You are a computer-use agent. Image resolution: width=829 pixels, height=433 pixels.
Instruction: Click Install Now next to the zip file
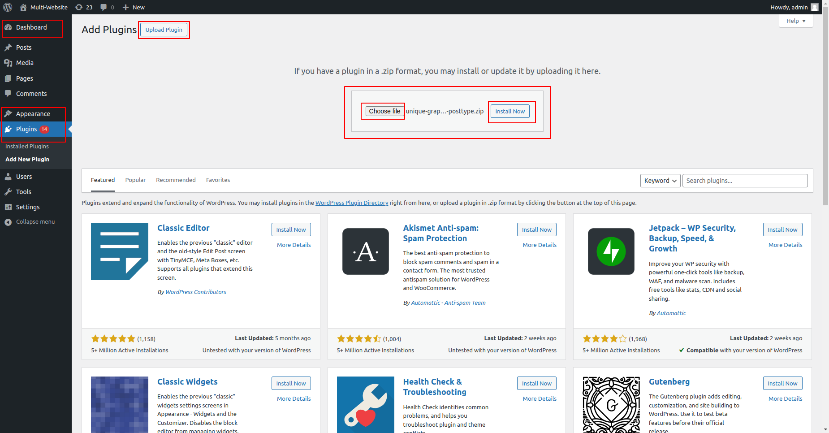(x=509, y=112)
